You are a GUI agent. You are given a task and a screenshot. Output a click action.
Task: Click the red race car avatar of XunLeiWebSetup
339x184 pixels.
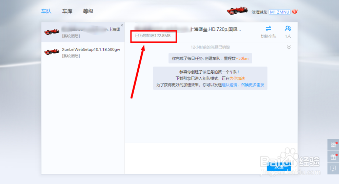point(52,52)
